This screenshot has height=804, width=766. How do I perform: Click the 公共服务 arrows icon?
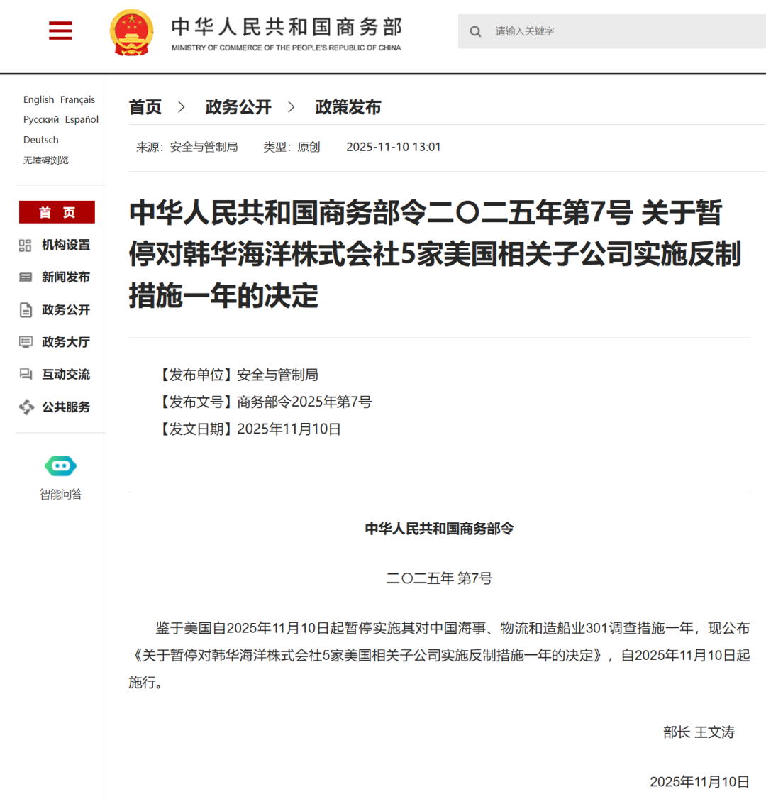point(26,407)
